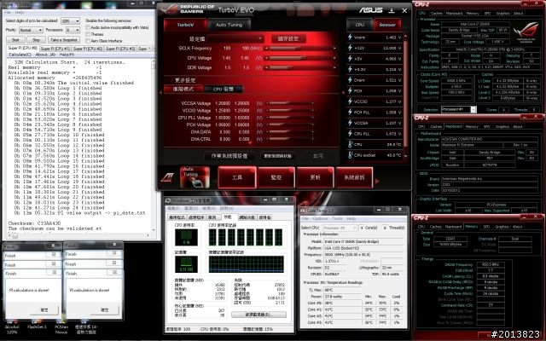This screenshot has width=546, height=341.
Task: Switch to the CPU tab beside Sensor
Action: click(359, 25)
